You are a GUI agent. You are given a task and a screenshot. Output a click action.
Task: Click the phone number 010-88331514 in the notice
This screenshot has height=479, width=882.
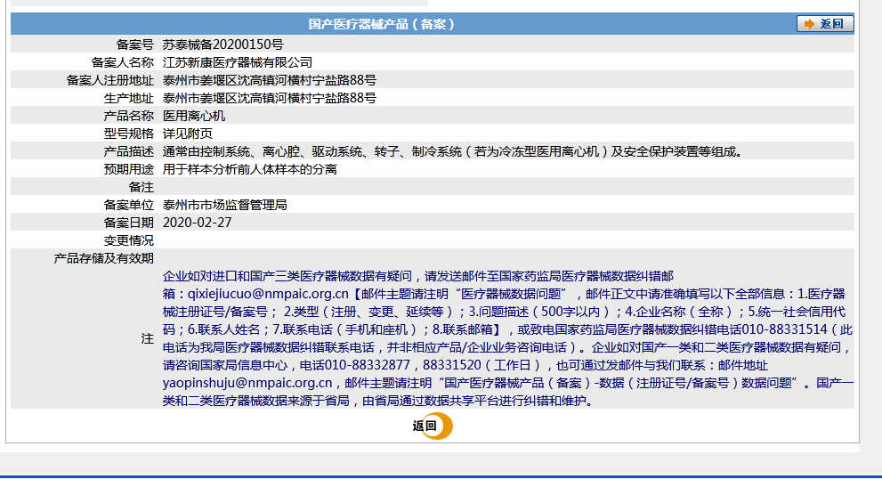(784, 329)
